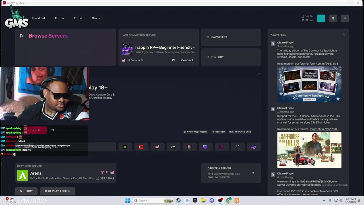Open forum link forum.cfx.re/t/5371288
Viewport: 364px width, 205px height.
[x=324, y=129]
